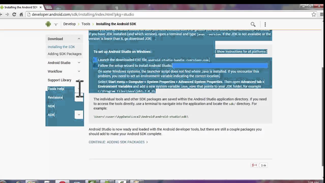Go to the browser home page icon
The height and width of the screenshot is (183, 325).
click(21, 14)
